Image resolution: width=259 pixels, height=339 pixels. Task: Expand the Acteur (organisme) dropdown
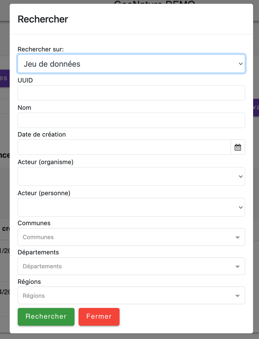(x=131, y=176)
